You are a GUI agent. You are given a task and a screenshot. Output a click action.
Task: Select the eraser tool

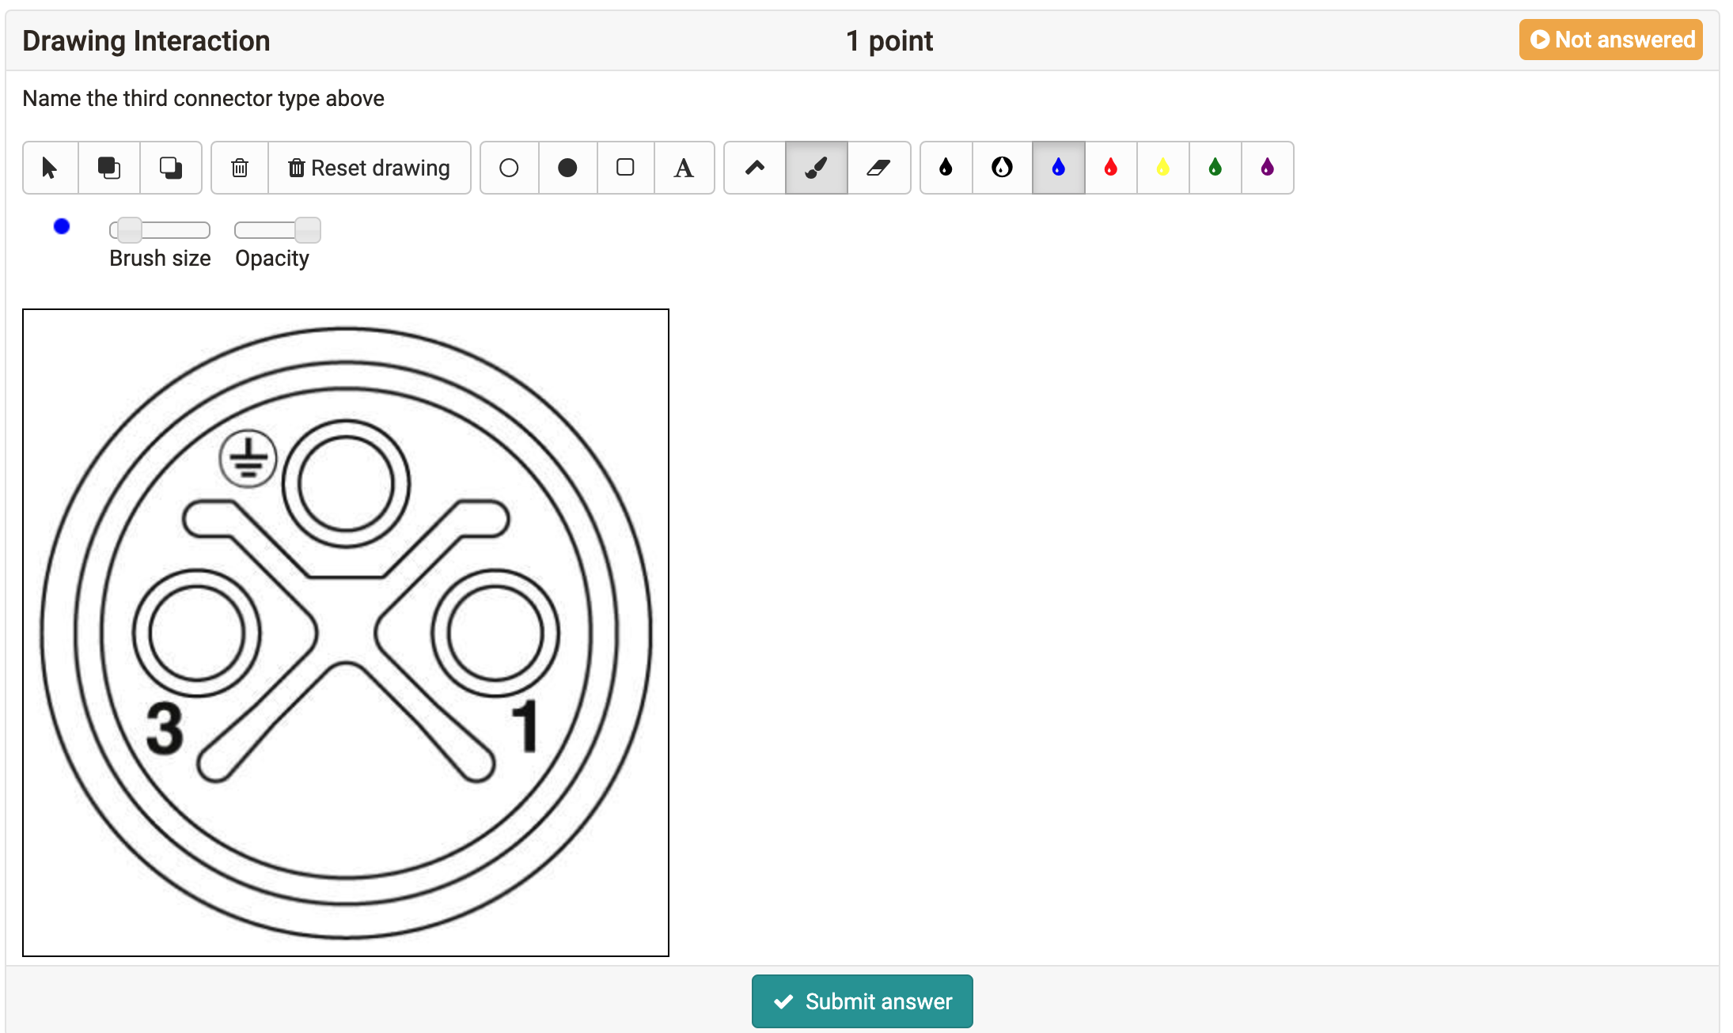click(x=878, y=168)
